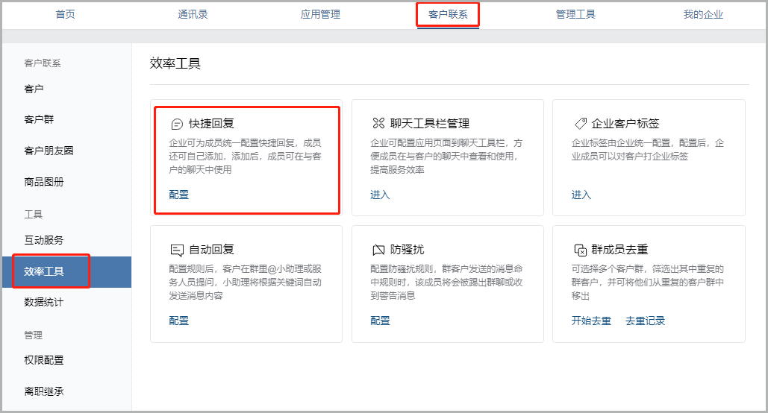Click the 企业客户标签 tag icon
Screen dimensions: 768x413
click(x=581, y=123)
